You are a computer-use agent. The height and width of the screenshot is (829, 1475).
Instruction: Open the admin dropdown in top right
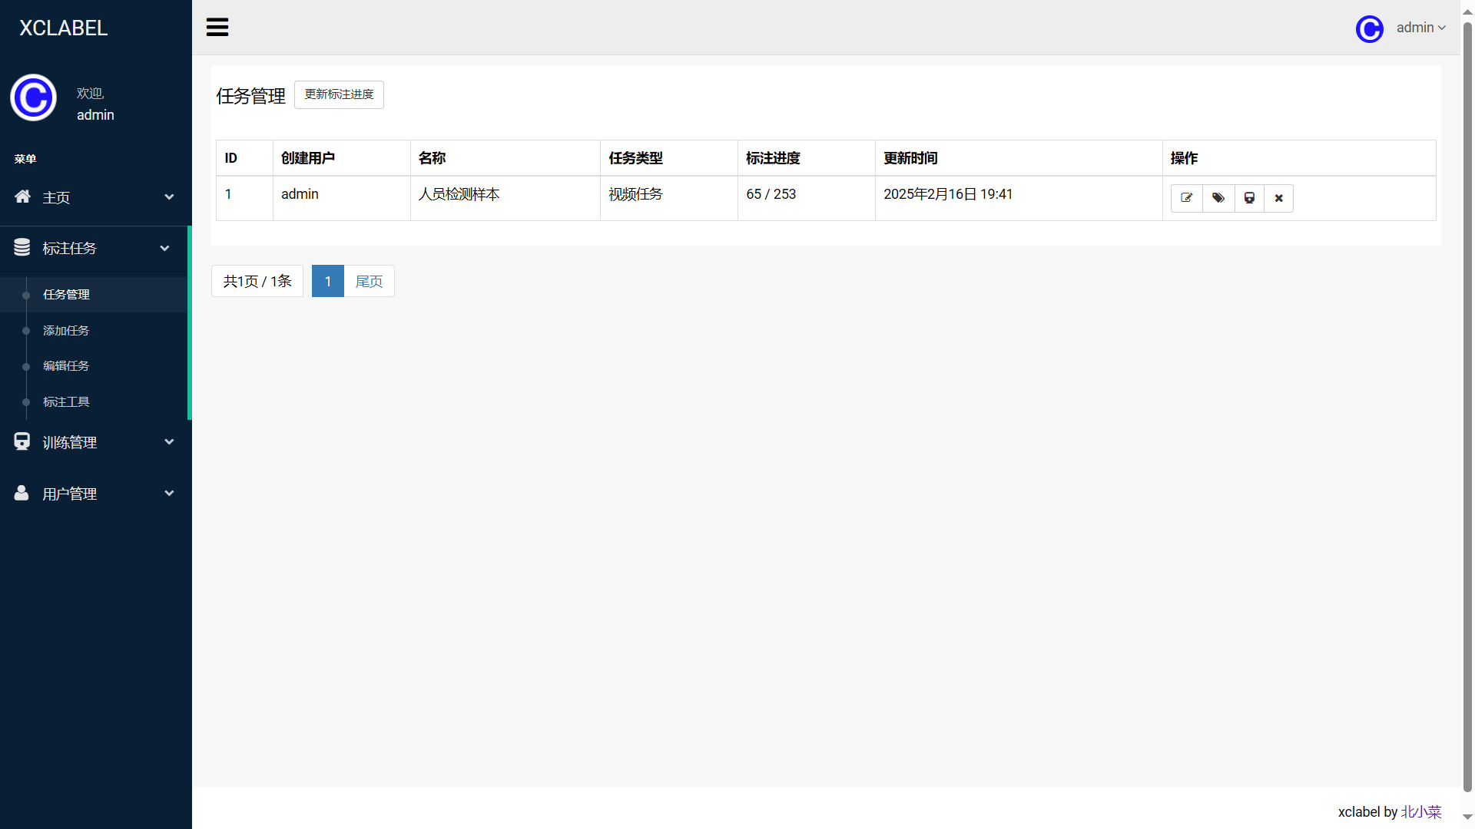[x=1420, y=28]
